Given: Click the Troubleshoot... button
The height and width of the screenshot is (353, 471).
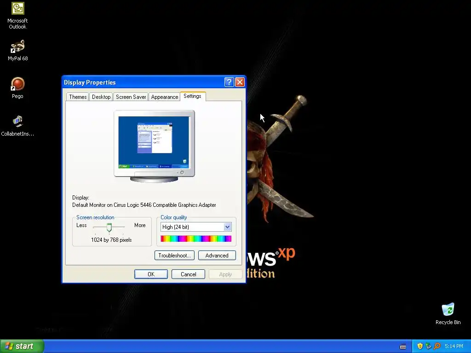Looking at the screenshot, I should point(174,256).
